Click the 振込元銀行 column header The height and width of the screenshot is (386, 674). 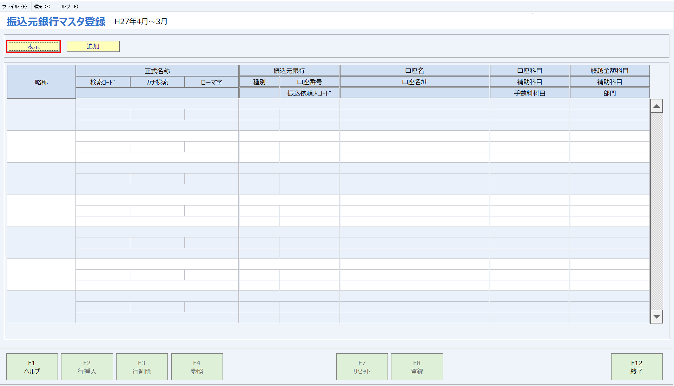[x=289, y=71]
